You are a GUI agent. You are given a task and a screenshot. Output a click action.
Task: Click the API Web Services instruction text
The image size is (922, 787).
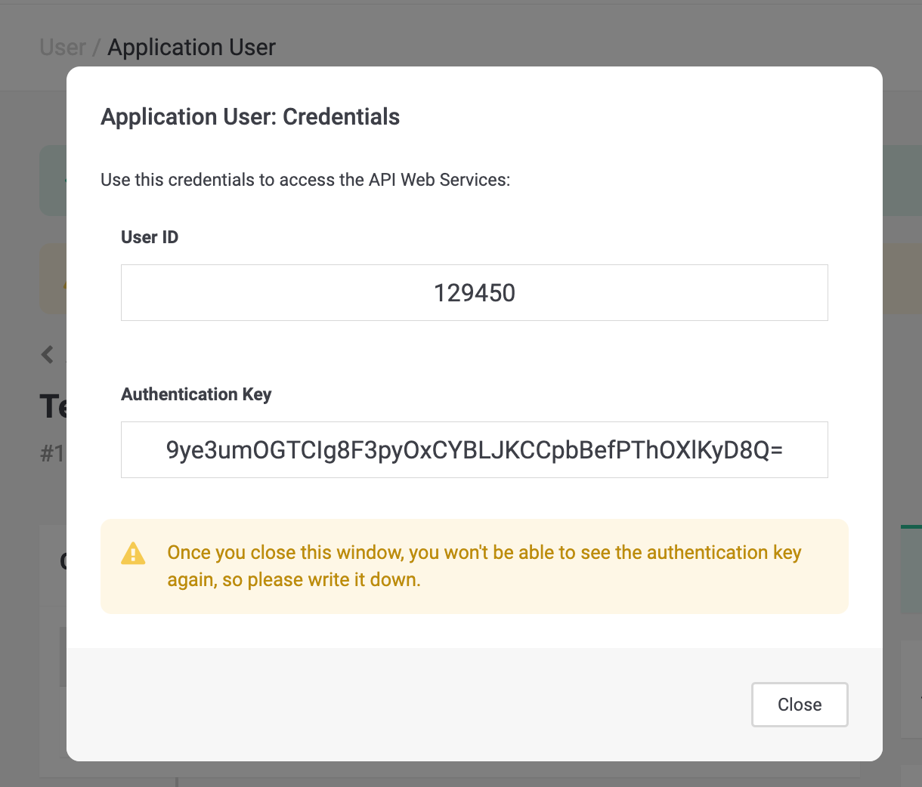[305, 180]
